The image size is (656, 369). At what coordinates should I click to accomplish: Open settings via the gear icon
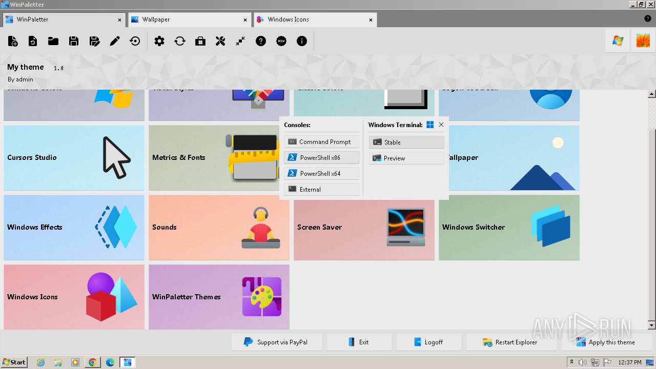[159, 41]
